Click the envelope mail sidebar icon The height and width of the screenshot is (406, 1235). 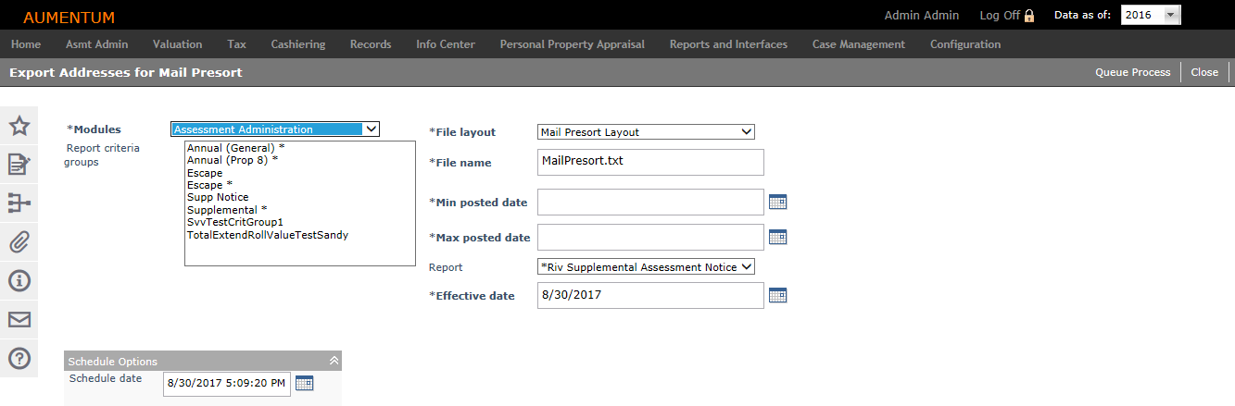19,320
